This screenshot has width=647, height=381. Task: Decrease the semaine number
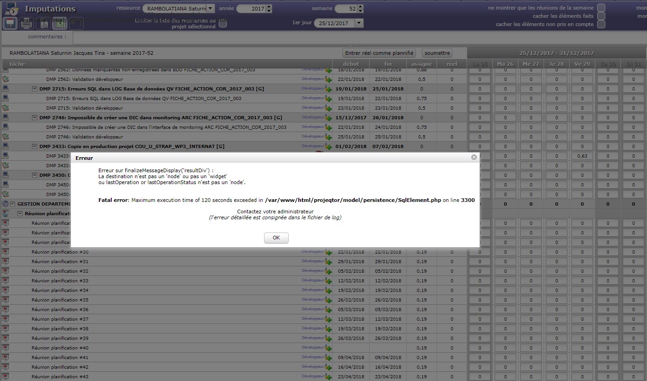361,11
